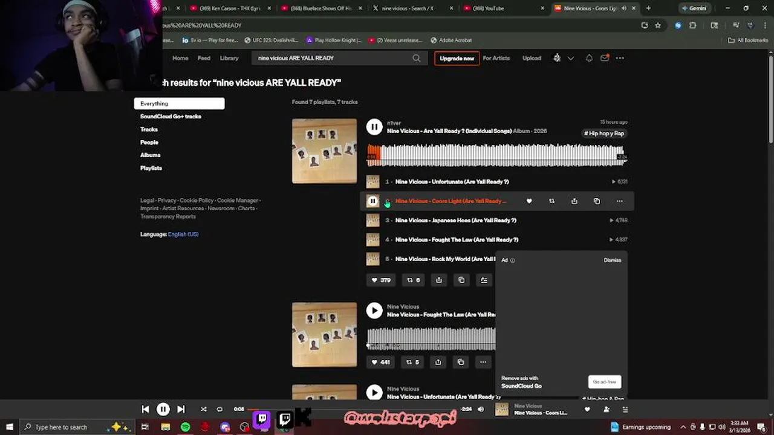The width and height of the screenshot is (774, 435).
Task: Skip to previous track in player bar
Action: [x=145, y=409]
